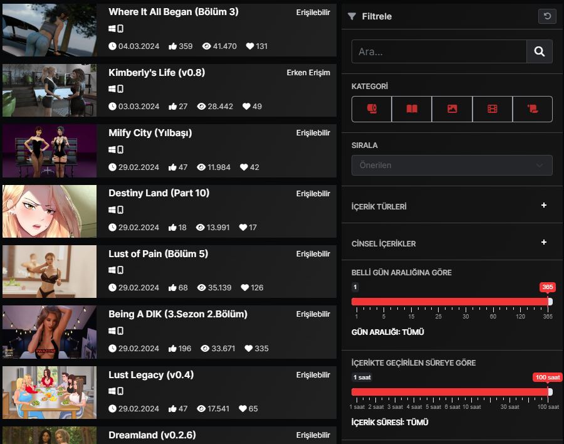
Task: Click mobile icon under Kimberly's Life
Action: tap(120, 88)
